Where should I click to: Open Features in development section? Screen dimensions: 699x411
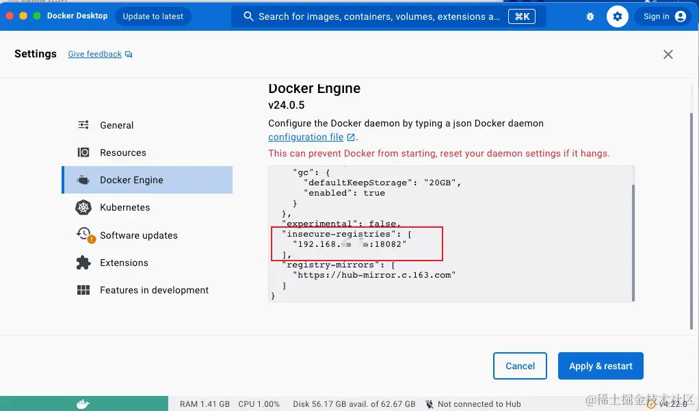tap(147, 290)
